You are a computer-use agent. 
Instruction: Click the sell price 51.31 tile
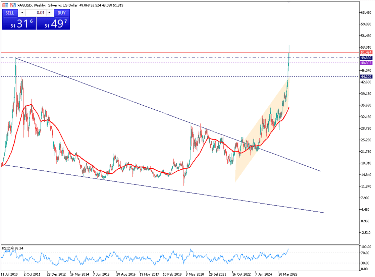pyautogui.click(x=19, y=24)
